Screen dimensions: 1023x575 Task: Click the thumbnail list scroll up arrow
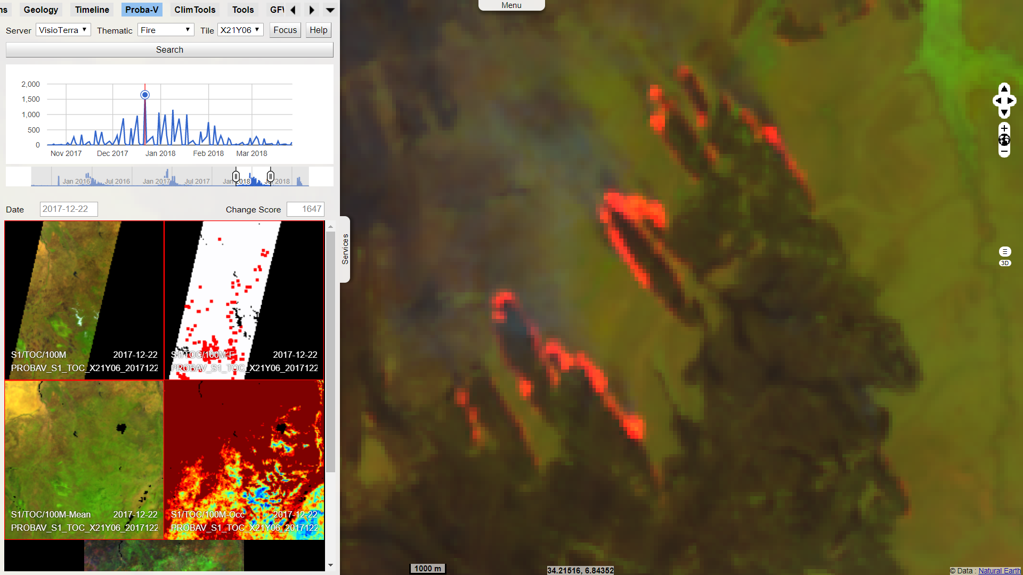[x=331, y=226]
